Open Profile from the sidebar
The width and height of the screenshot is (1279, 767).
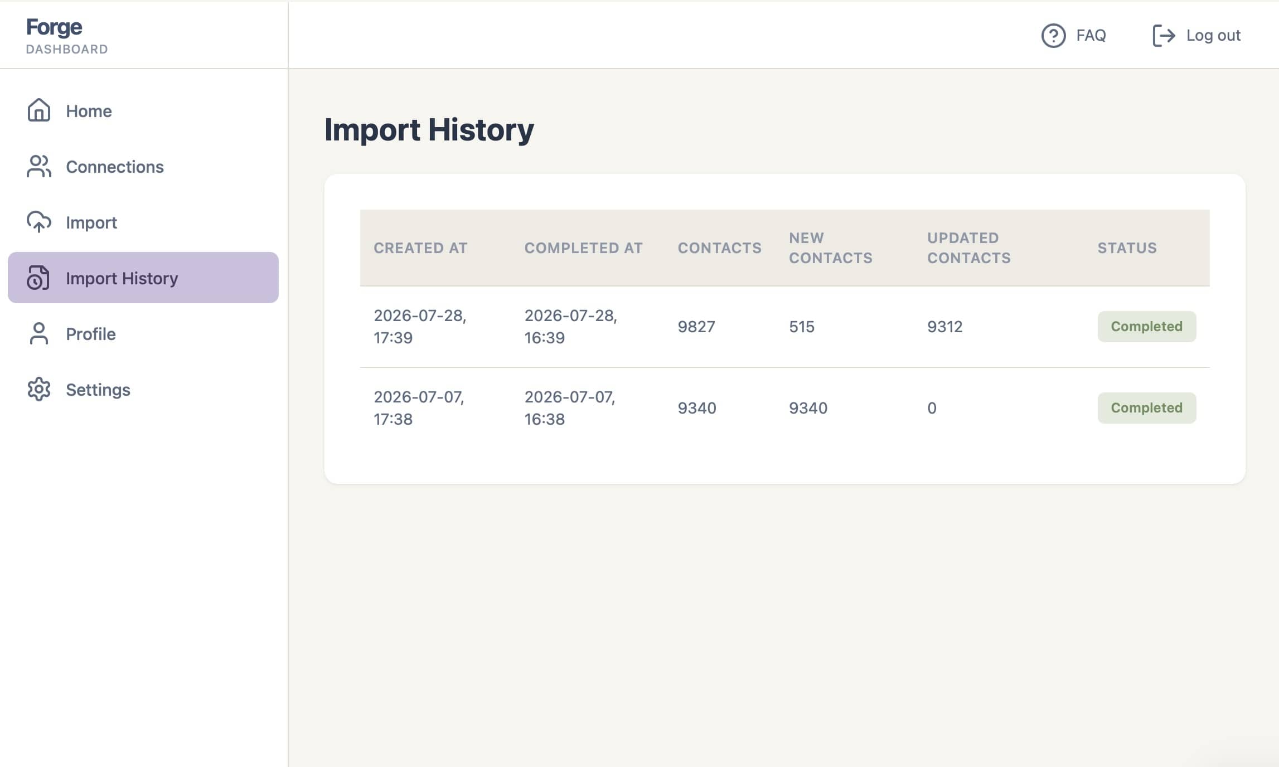point(143,333)
